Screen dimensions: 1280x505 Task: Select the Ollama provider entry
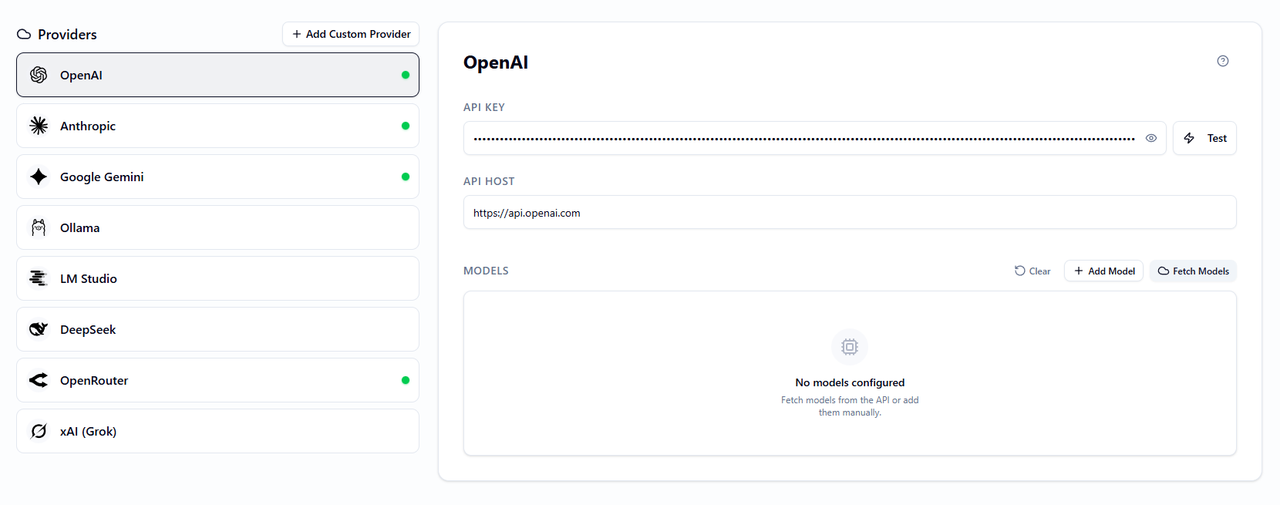217,227
